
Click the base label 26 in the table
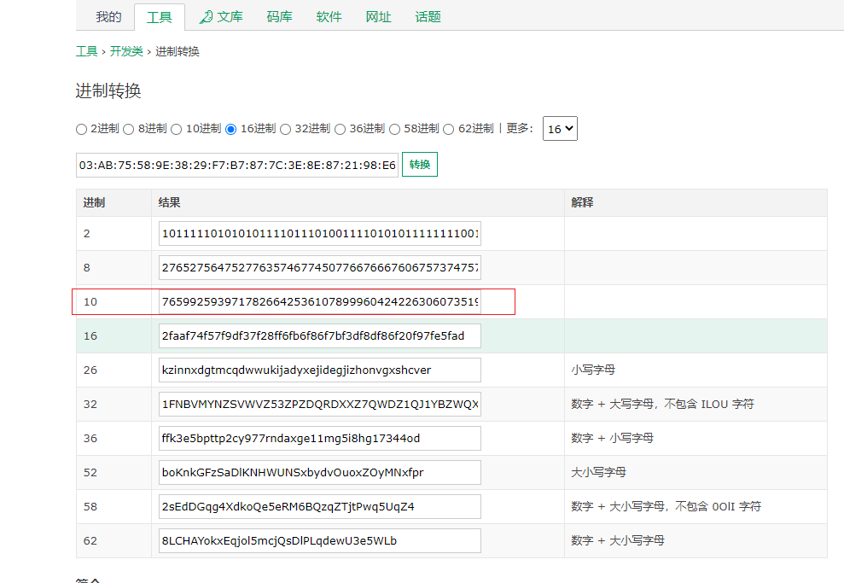click(x=90, y=370)
